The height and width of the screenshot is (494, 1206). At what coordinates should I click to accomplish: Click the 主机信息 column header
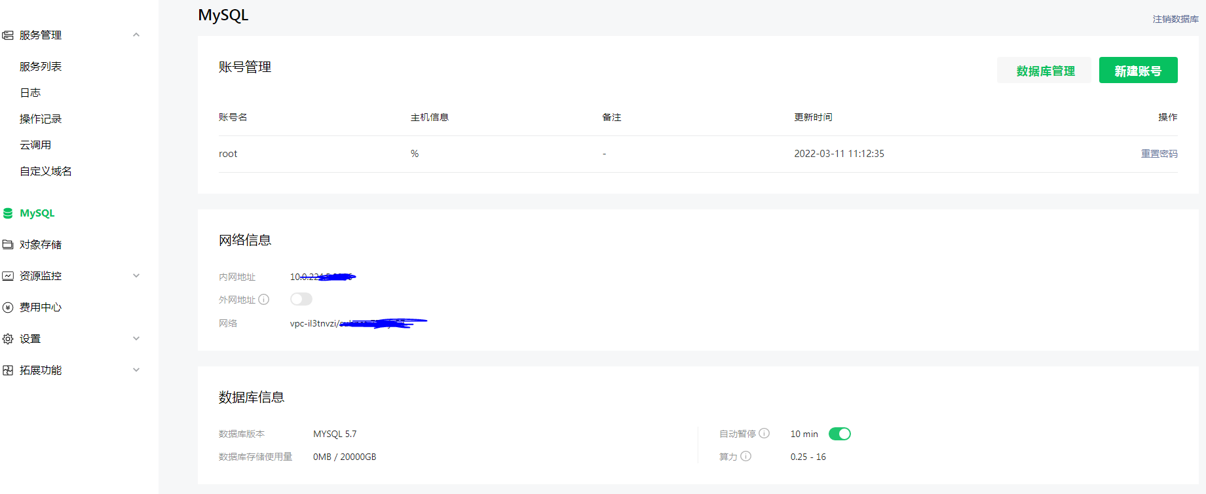click(x=430, y=117)
